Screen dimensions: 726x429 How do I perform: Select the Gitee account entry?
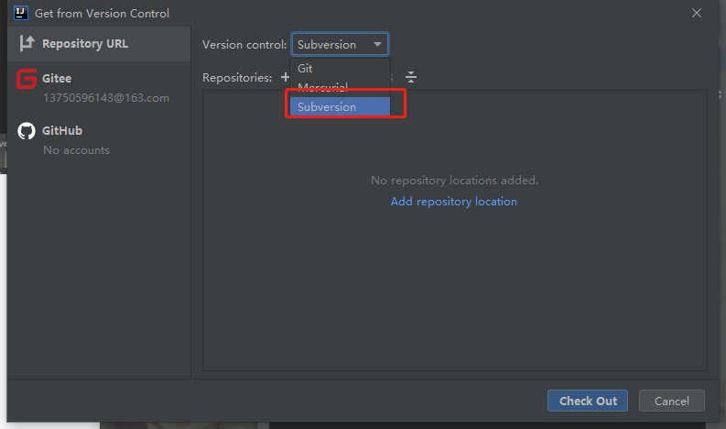coord(99,88)
